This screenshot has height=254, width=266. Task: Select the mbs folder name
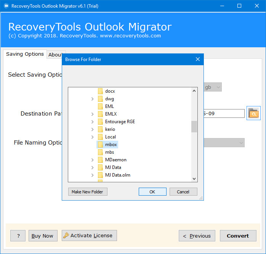tap(109, 152)
